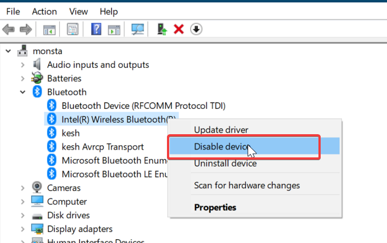Click Bluetooth icon beside kesh Avrcp Transport

51,146
